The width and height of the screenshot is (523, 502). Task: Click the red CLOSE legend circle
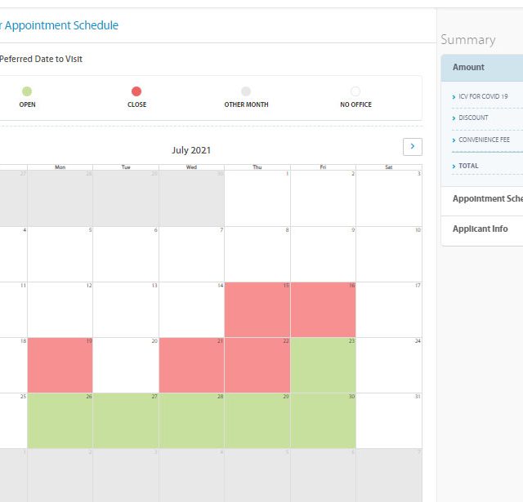tap(136, 91)
